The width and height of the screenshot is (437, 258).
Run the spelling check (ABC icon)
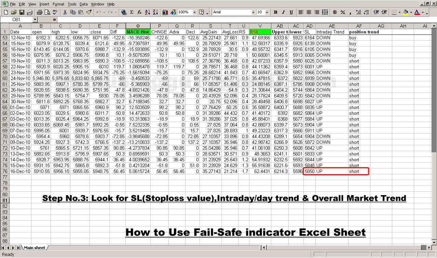pos(55,12)
